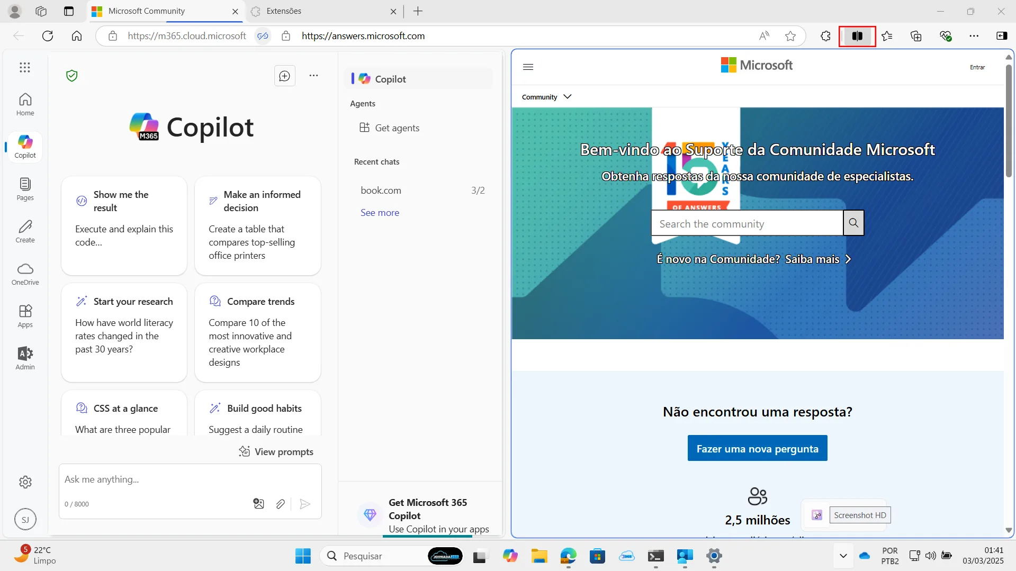This screenshot has width=1016, height=571.
Task: Go to Home in the M365 sidebar
Action: coord(25,104)
